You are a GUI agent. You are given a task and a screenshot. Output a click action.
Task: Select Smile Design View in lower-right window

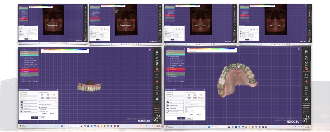click(306, 106)
